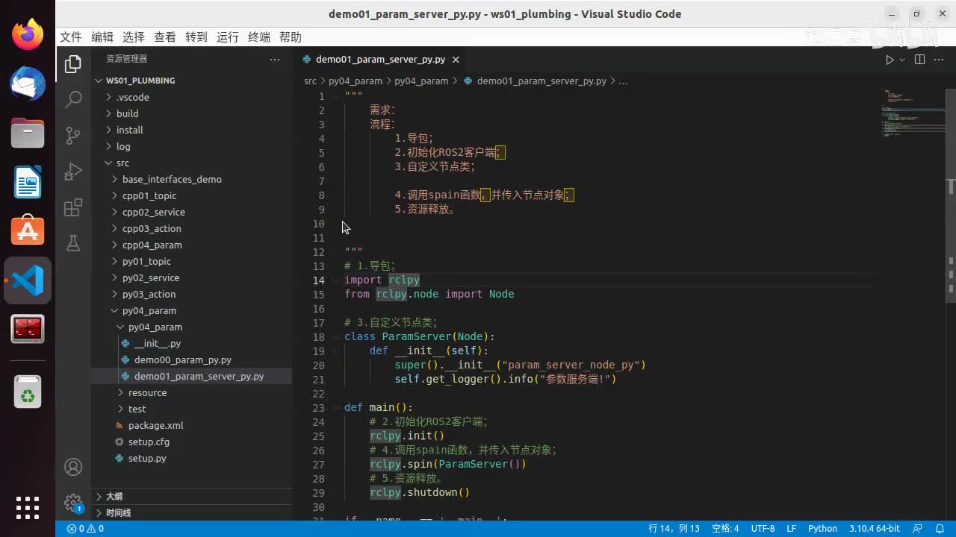Viewport: 956px width, 537px height.
Task: Open the run button dropdown arrow
Action: coord(902,60)
